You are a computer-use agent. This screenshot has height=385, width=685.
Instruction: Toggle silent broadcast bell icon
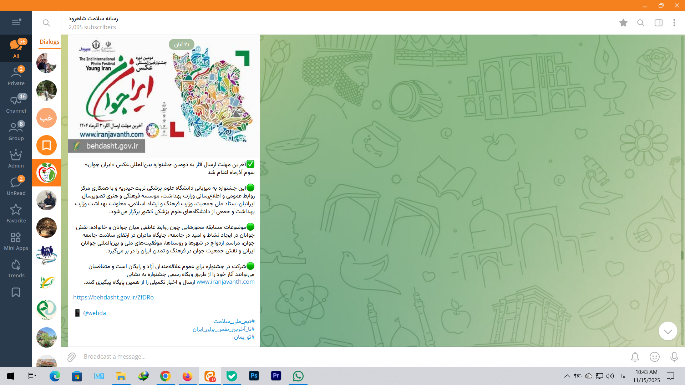(x=635, y=357)
